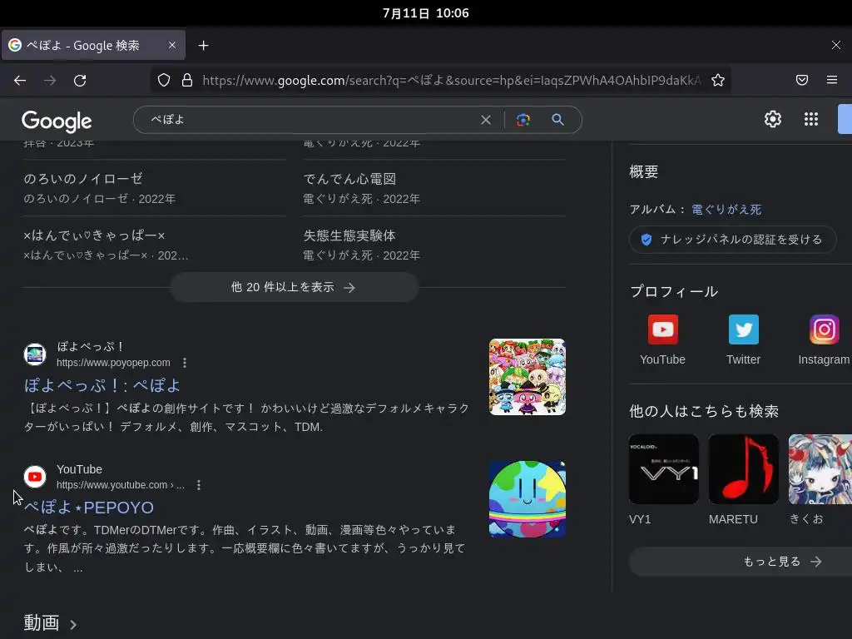
Task: Click the greyed-out browser forward arrow
Action: coord(50,81)
